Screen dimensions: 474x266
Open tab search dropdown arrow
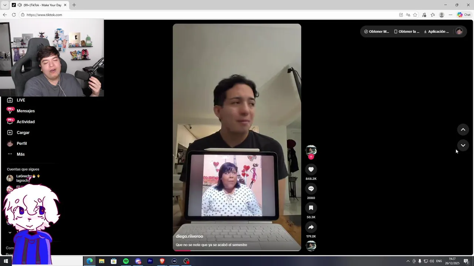[5, 5]
